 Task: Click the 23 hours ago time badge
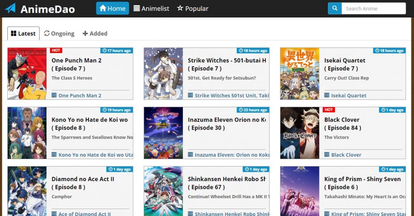(253, 110)
